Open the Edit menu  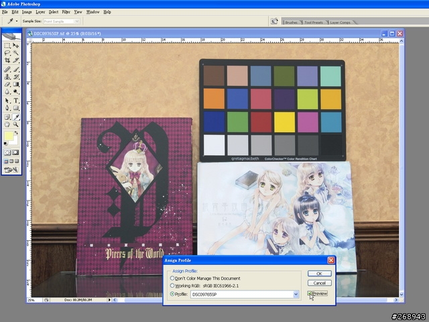point(15,12)
